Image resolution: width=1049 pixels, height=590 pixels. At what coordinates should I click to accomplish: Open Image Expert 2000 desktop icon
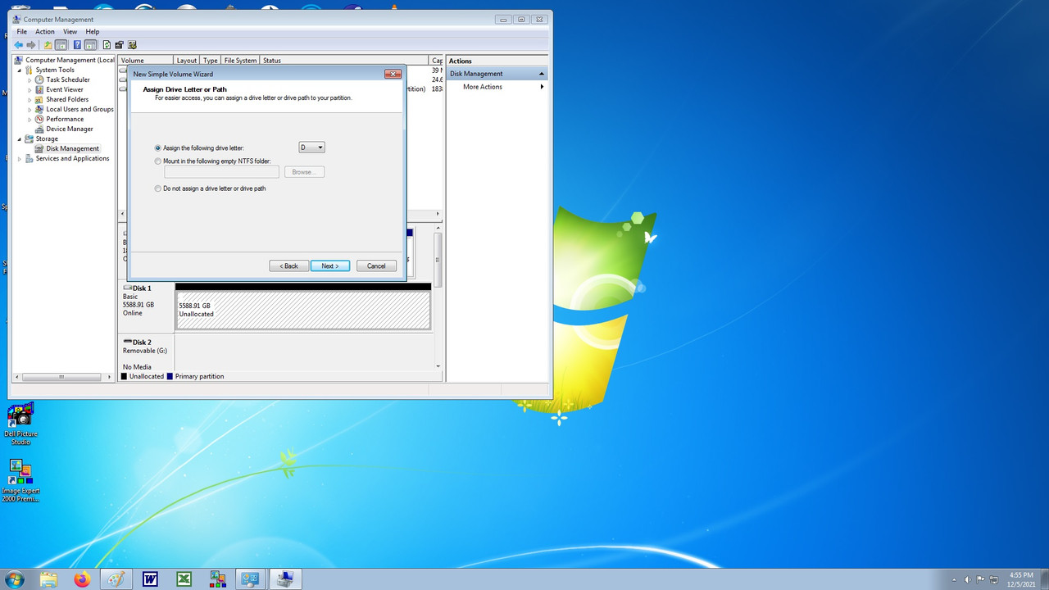point(20,481)
